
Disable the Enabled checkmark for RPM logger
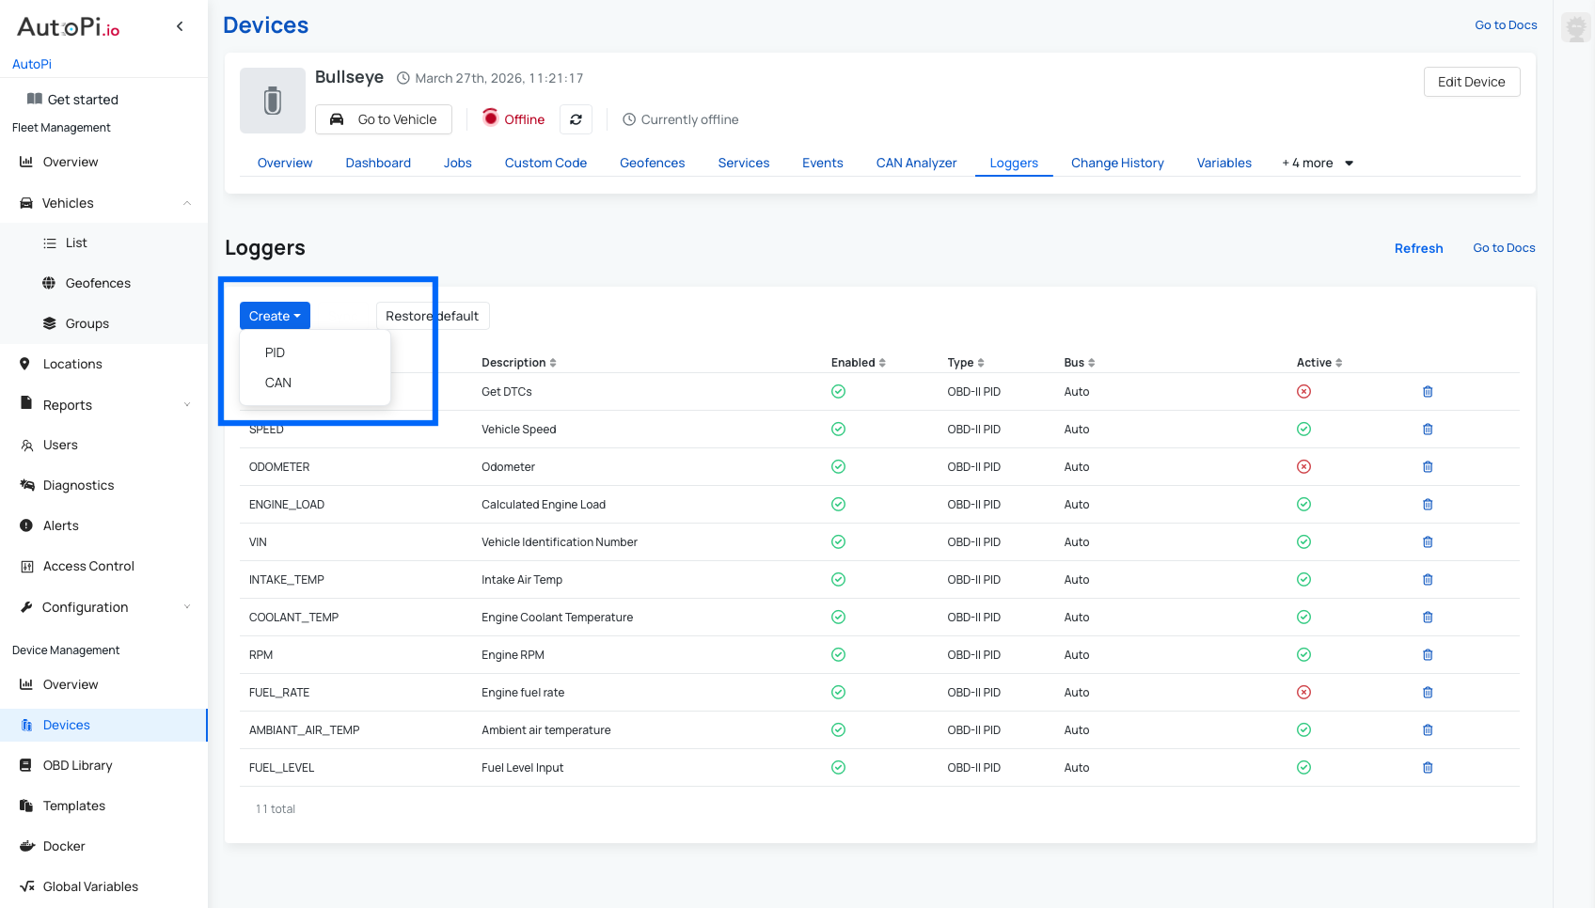tap(837, 654)
